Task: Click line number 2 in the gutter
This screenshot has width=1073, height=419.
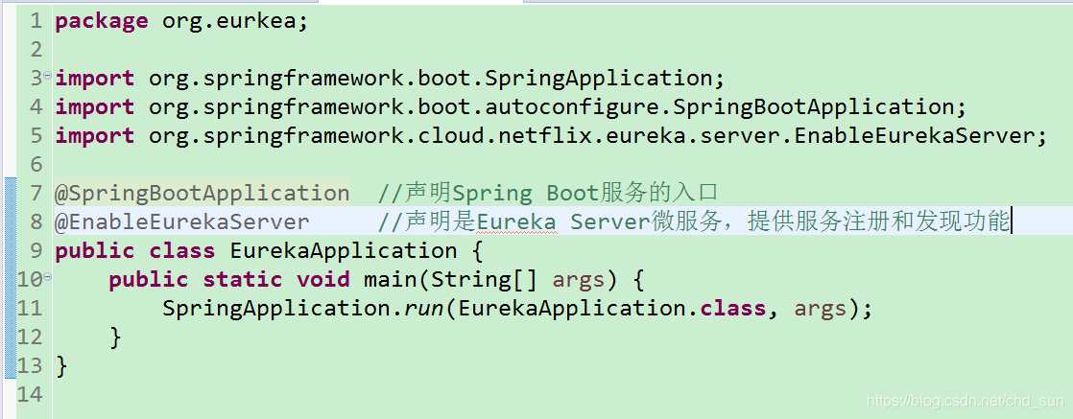Action: point(36,50)
